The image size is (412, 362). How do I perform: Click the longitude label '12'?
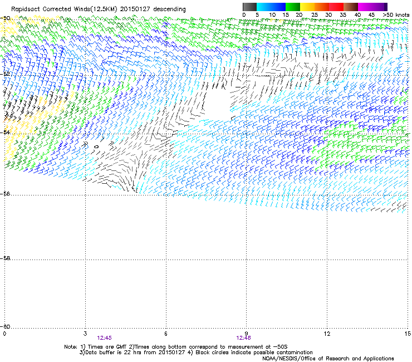(327, 334)
